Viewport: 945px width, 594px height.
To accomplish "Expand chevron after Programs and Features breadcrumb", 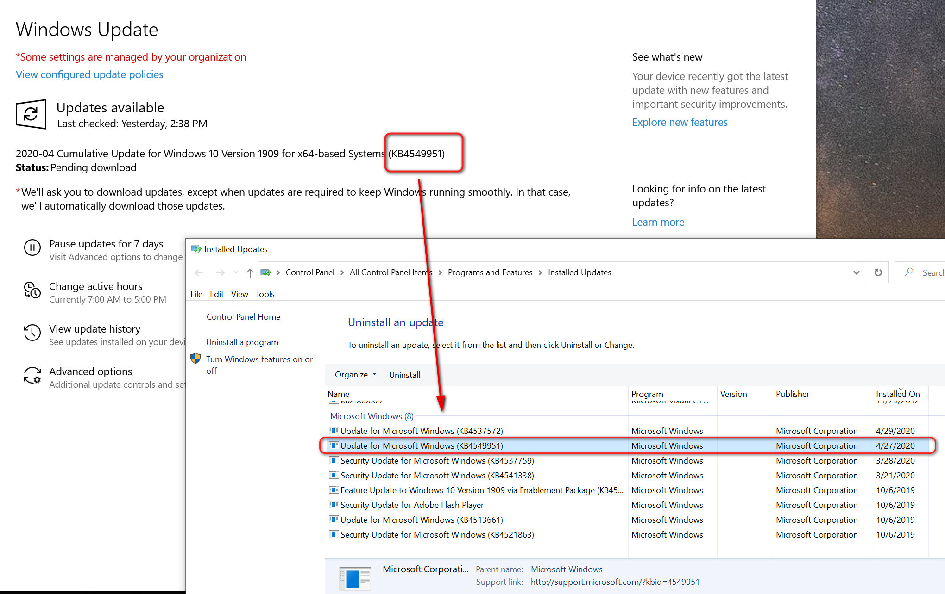I will click(x=540, y=273).
